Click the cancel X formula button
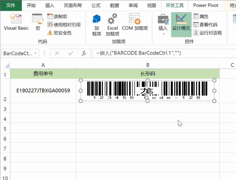The image size is (236, 180). point(57,53)
